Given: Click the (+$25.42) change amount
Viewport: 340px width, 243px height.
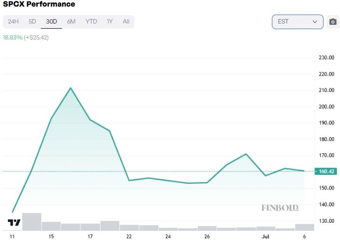Looking at the screenshot, I should [x=36, y=38].
